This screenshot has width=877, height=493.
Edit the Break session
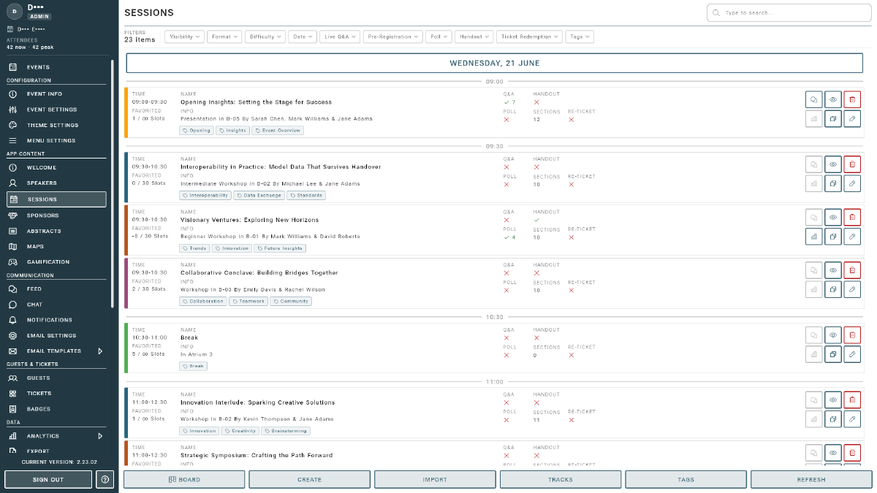pos(852,354)
